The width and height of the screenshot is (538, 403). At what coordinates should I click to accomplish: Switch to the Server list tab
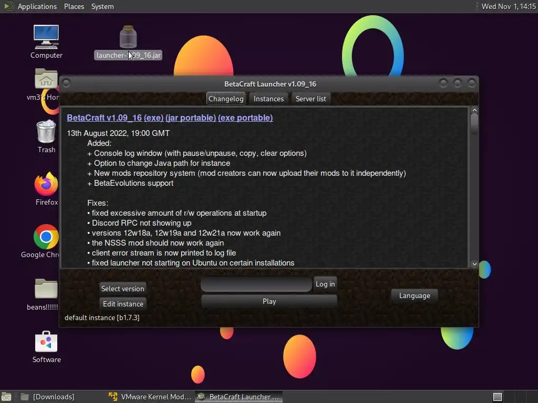(x=311, y=99)
